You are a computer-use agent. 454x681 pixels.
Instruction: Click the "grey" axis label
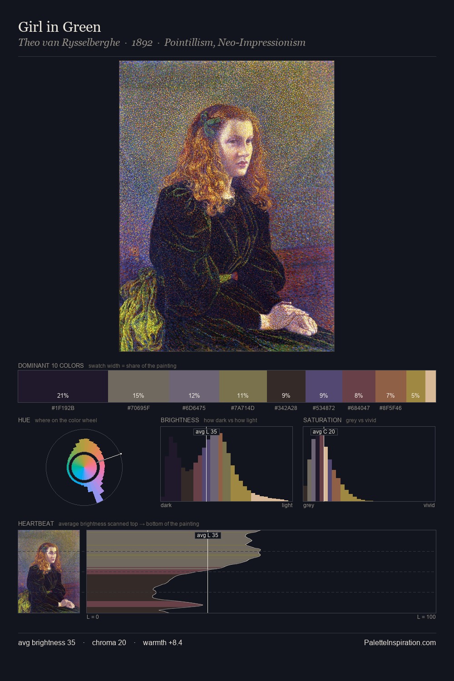(x=309, y=505)
